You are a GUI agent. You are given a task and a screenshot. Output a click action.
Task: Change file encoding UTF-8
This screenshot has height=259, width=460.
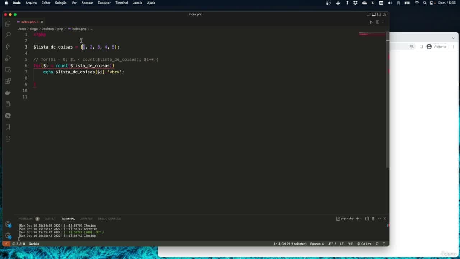pos(332,244)
